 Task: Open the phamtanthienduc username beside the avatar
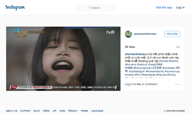(x=145, y=34)
